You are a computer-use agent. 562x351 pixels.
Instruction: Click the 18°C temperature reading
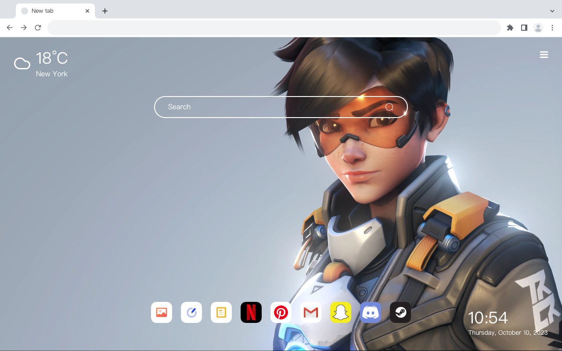[52, 58]
